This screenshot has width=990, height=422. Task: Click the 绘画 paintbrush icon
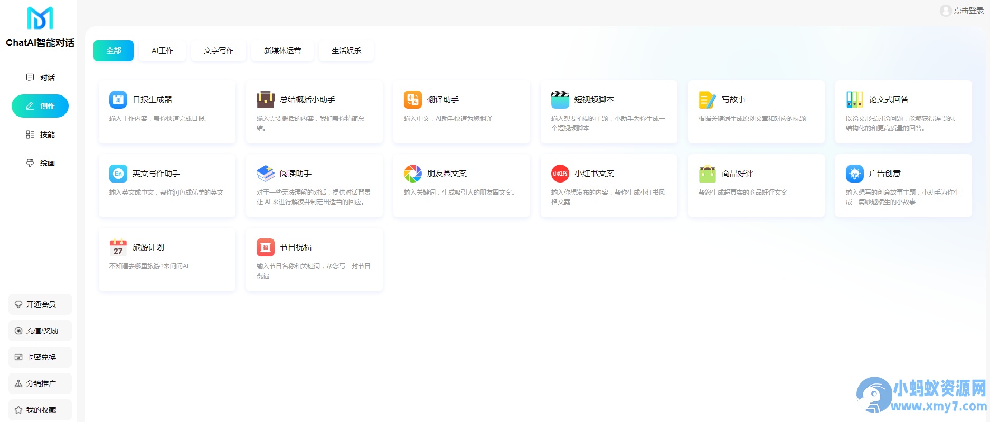(x=30, y=163)
